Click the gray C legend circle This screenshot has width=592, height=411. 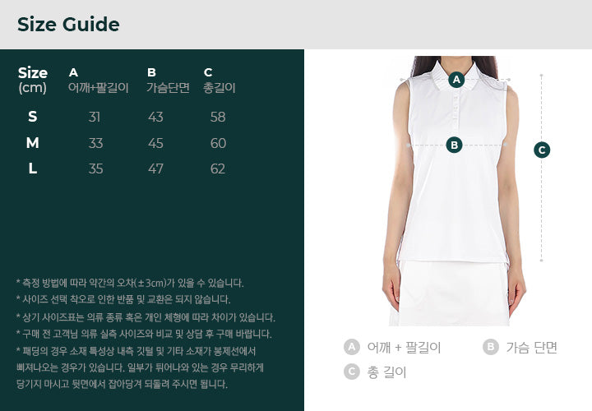coord(352,372)
